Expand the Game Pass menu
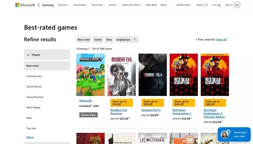Screen dimensions: 253x144 (98, 5)
